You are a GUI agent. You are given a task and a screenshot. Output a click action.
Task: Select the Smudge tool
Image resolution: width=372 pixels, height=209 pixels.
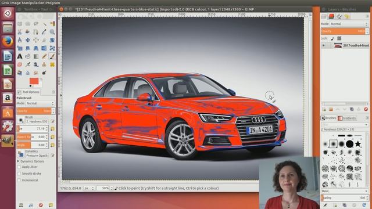[36, 73]
